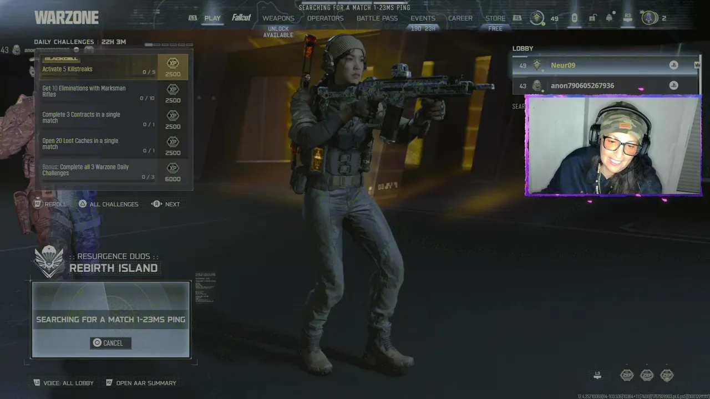This screenshot has width=710, height=399.
Task: Click the R3 menu button icon
Action: pyautogui.click(x=628, y=18)
